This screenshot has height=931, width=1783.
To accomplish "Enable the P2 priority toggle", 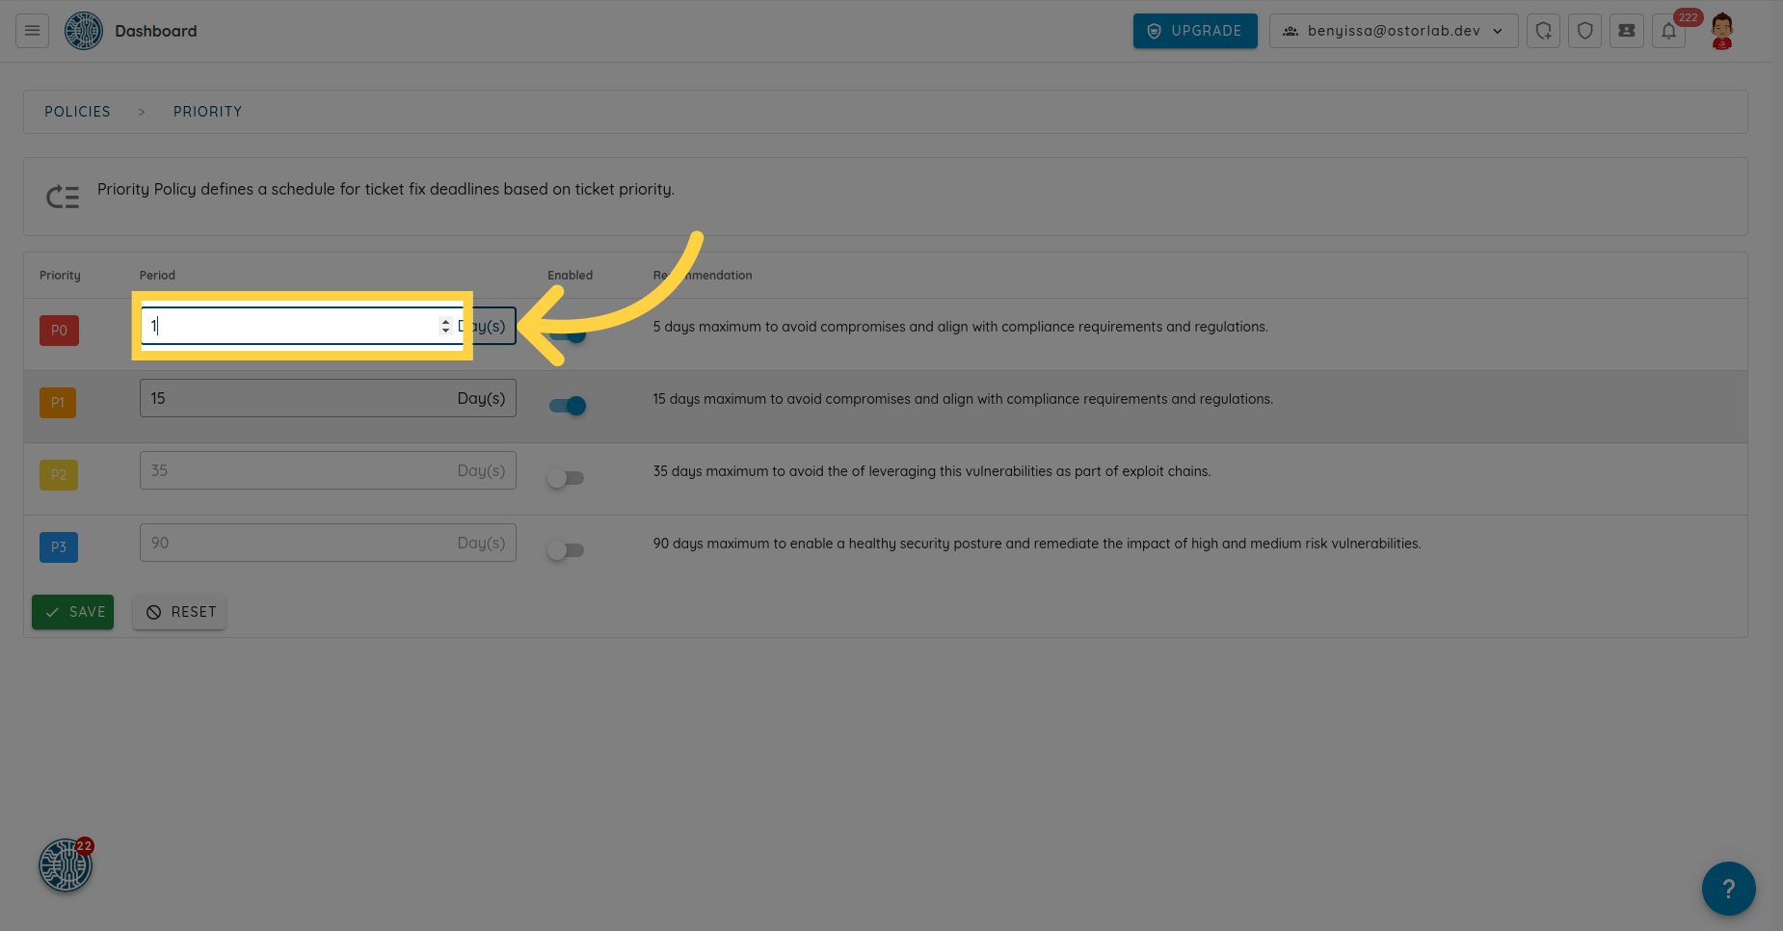I will pos(566,478).
